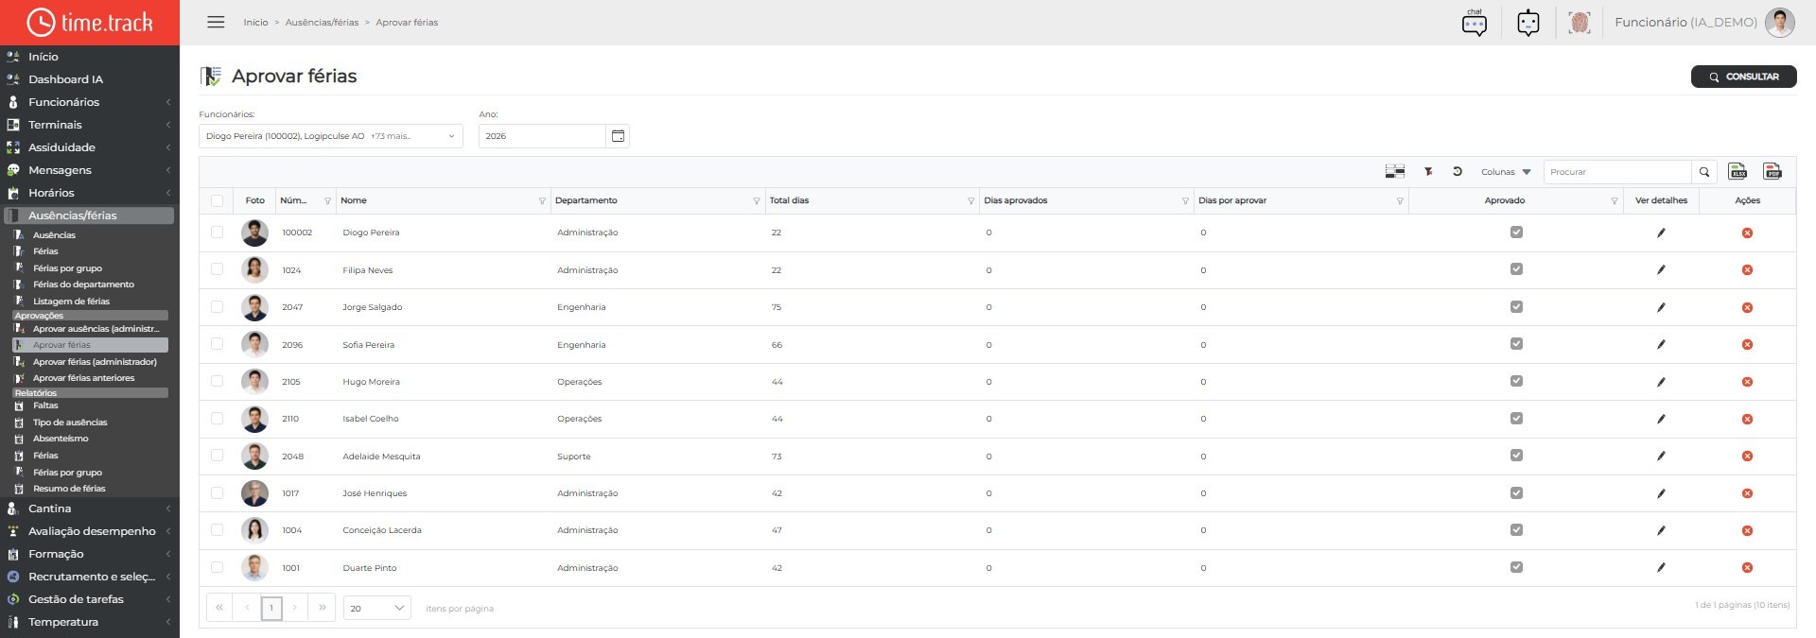Clear the table filters
Viewport: 1816px width, 638px height.
coord(1428,171)
